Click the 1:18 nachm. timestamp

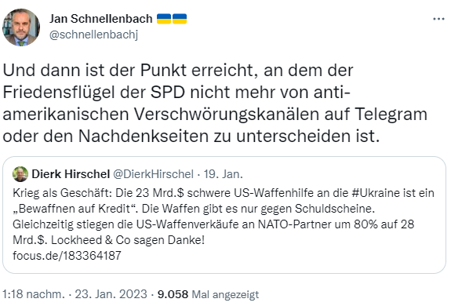[34, 294]
